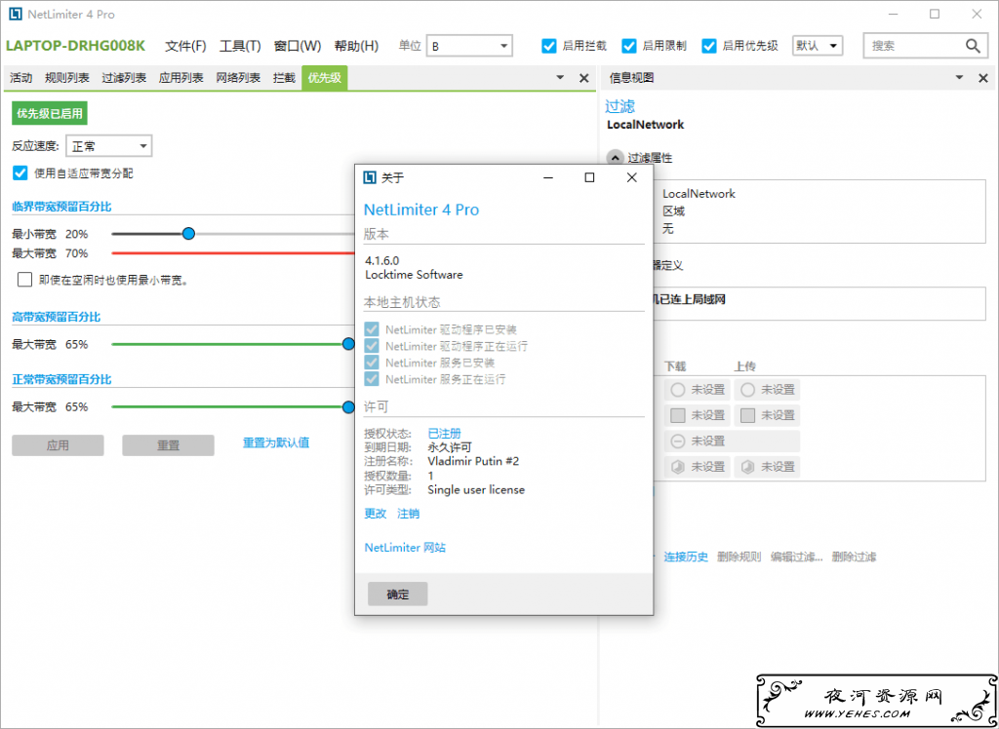Image resolution: width=999 pixels, height=729 pixels.
Task: Click the green 优先级已启用 button
Action: click(50, 114)
